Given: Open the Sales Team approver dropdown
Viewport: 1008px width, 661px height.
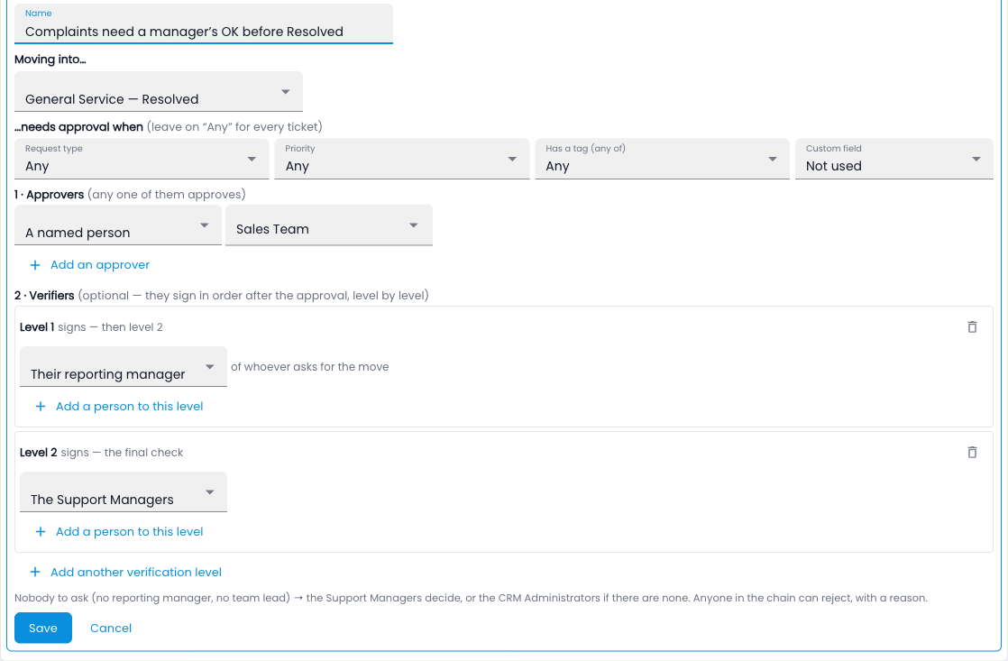Looking at the screenshot, I should pyautogui.click(x=328, y=225).
